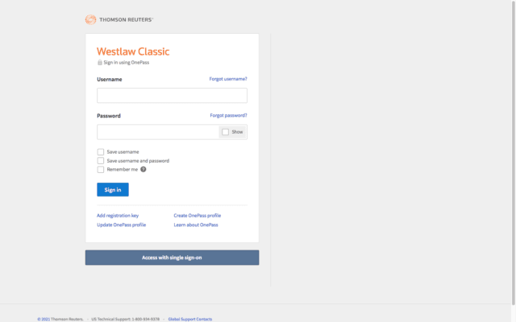Open Learn about OnePass link
This screenshot has width=516, height=322.
(196, 225)
